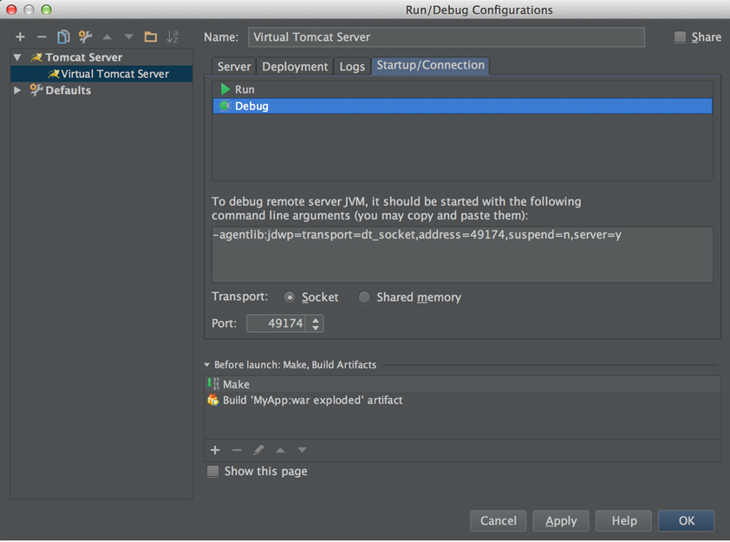Remove selected before launch task
This screenshot has height=542, width=730.
coord(237,450)
